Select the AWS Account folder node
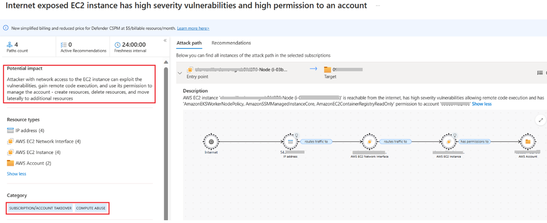Screen dimensions: 547x223 coord(527,141)
